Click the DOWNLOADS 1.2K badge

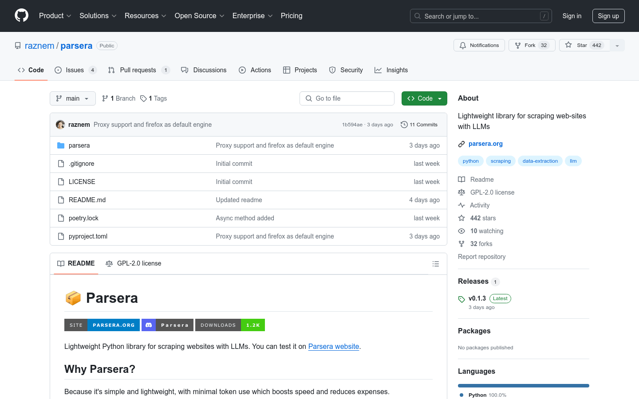tap(230, 325)
